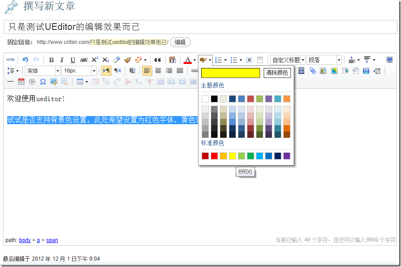Click the span link in path bar

pyautogui.click(x=52, y=240)
